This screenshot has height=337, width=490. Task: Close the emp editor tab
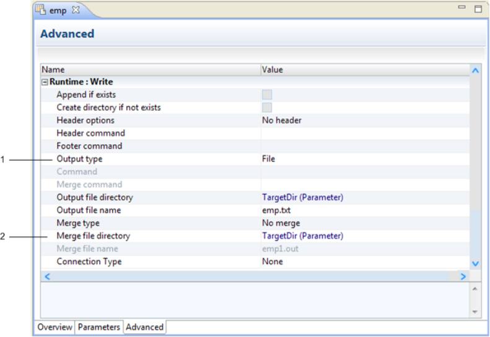pos(76,10)
